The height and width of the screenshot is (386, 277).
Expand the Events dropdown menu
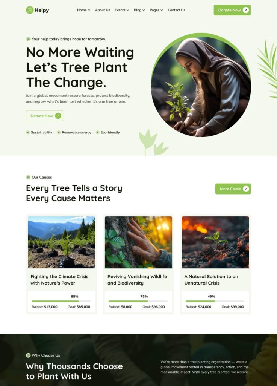click(x=122, y=10)
